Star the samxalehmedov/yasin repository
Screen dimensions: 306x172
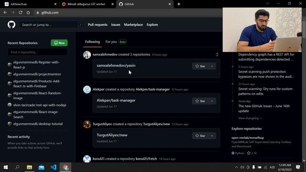pyautogui.click(x=200, y=66)
